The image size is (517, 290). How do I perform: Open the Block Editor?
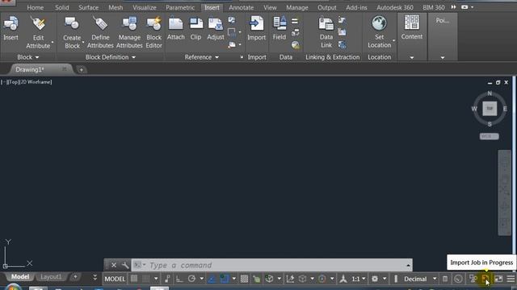pyautogui.click(x=153, y=32)
